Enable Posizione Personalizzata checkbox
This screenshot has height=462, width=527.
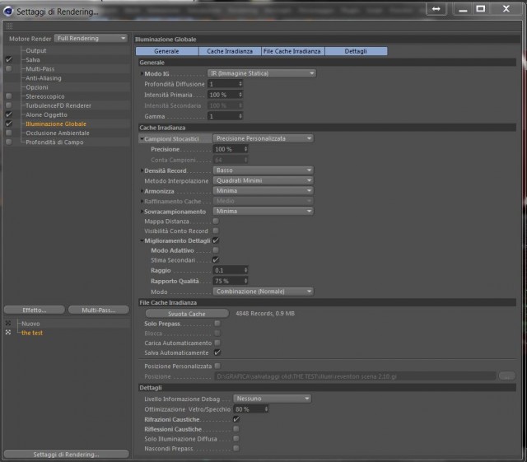point(217,366)
